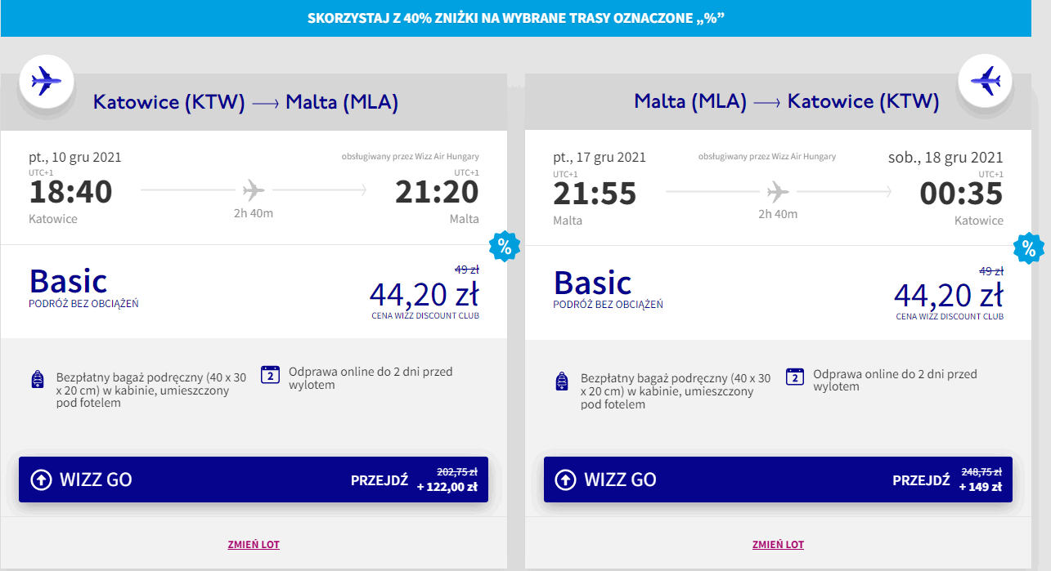Select Basic fare price 44,20 zł on return

click(x=948, y=293)
